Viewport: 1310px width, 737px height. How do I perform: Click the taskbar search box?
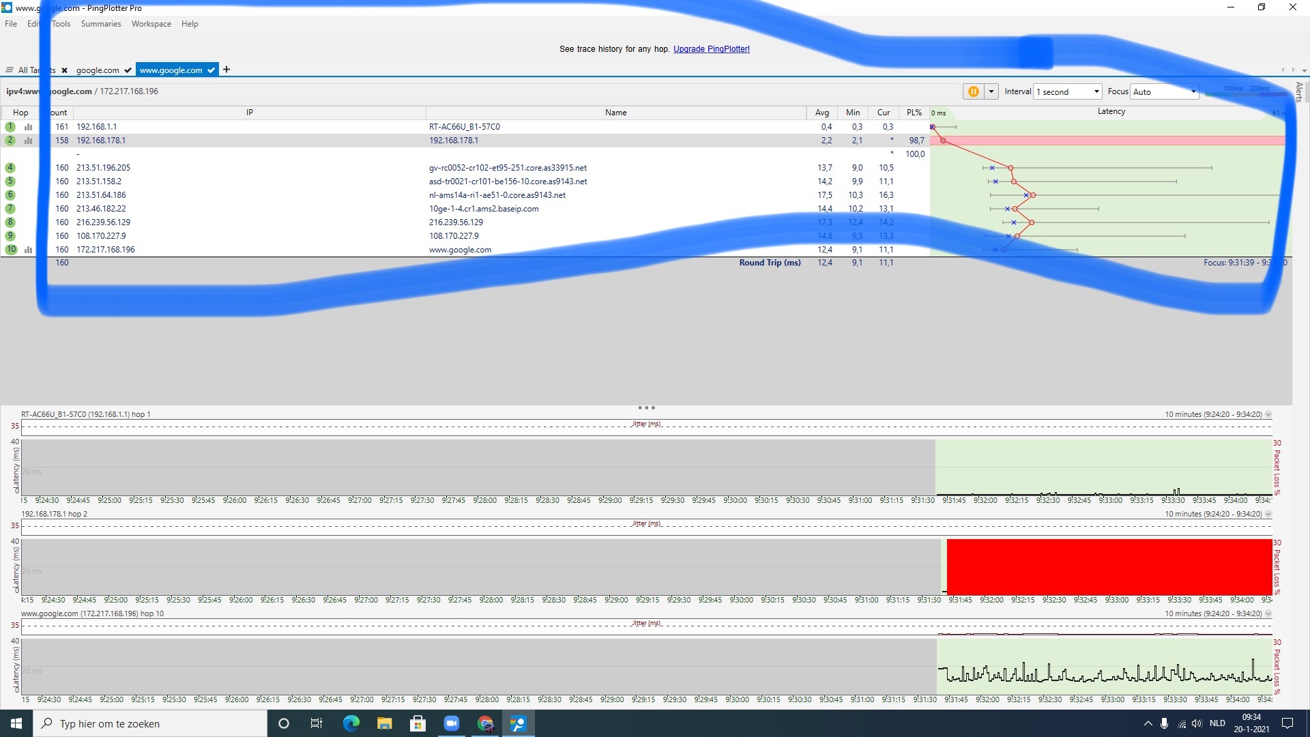pos(150,723)
